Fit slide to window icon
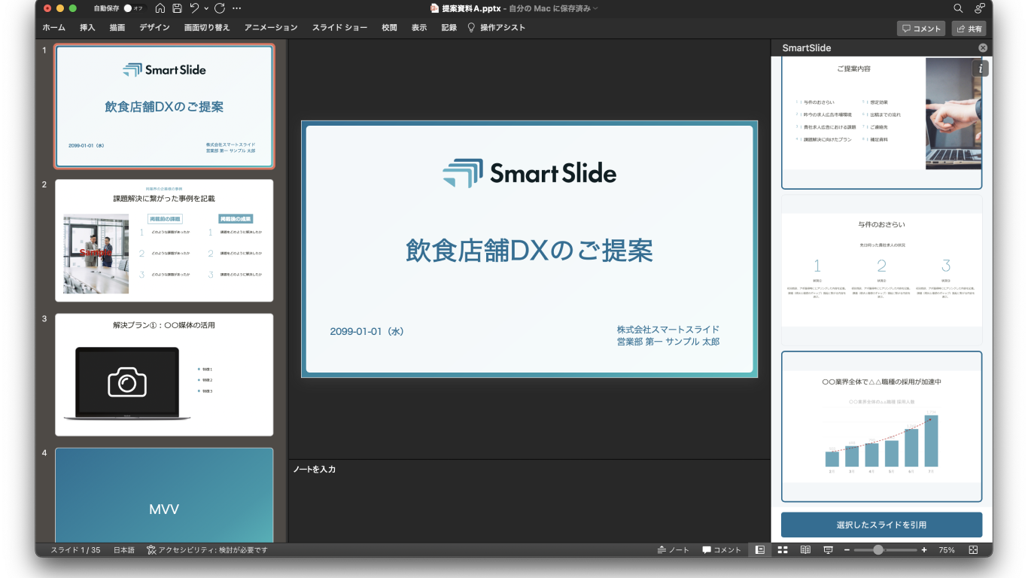 (x=973, y=550)
